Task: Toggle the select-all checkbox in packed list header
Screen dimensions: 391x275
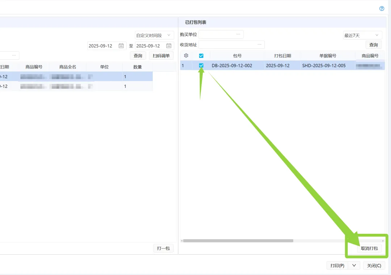Action: point(201,56)
